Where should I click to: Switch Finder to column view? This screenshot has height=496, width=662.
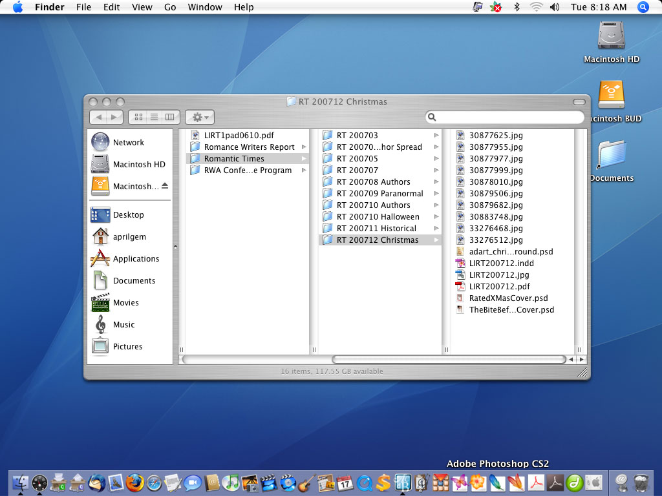click(x=170, y=117)
